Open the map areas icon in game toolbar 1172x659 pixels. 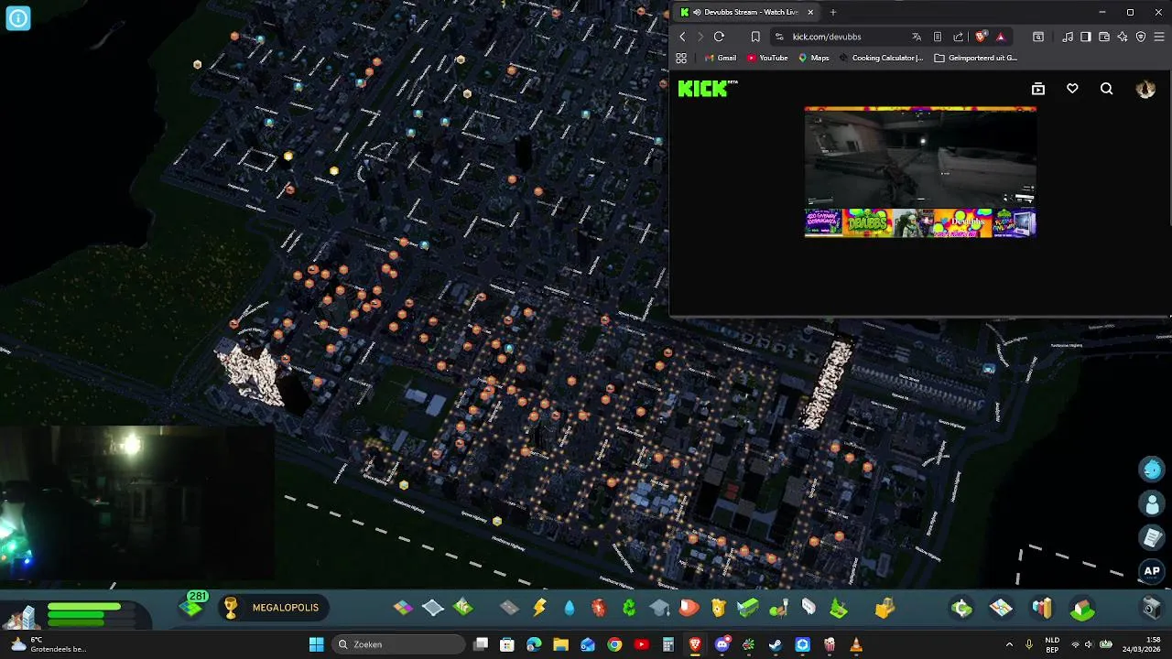point(1002,608)
